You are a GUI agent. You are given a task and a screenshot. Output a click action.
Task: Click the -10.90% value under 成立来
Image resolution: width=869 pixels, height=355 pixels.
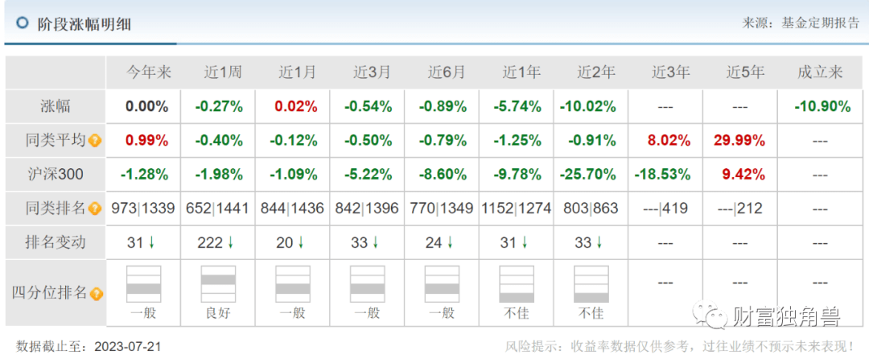tap(822, 106)
